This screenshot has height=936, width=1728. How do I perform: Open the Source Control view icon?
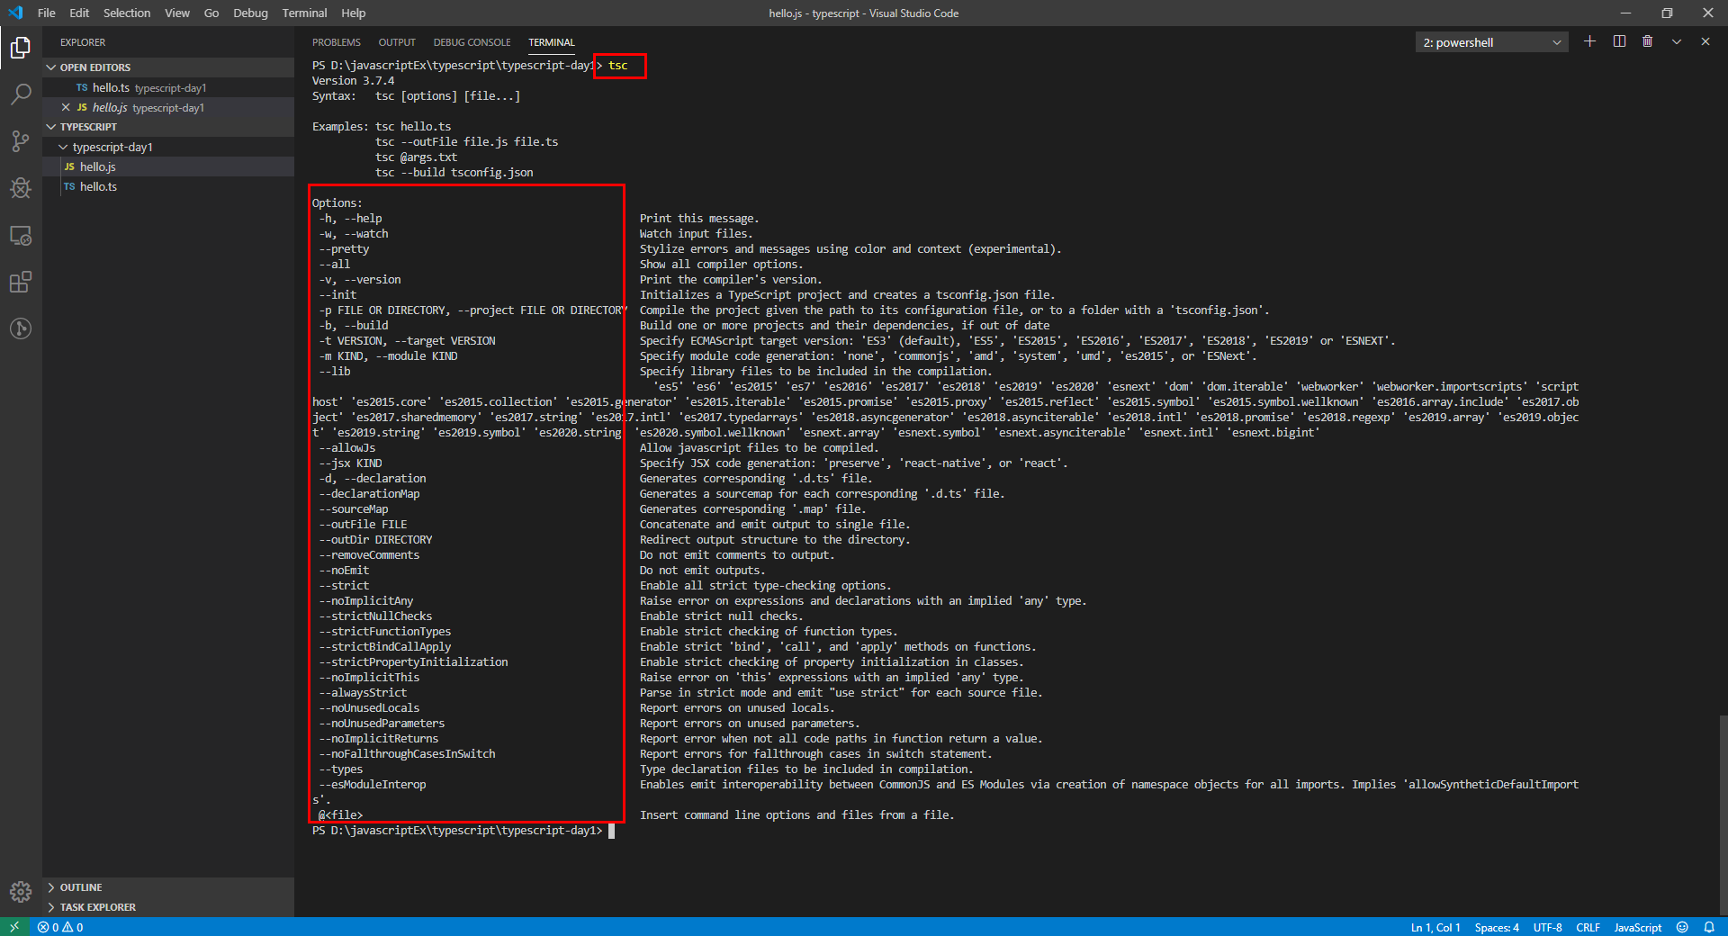[21, 140]
